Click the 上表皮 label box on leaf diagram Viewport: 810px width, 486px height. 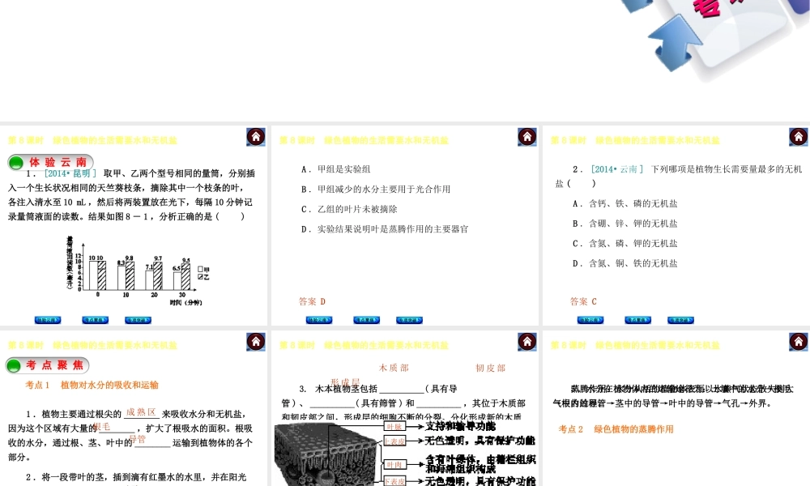(394, 441)
